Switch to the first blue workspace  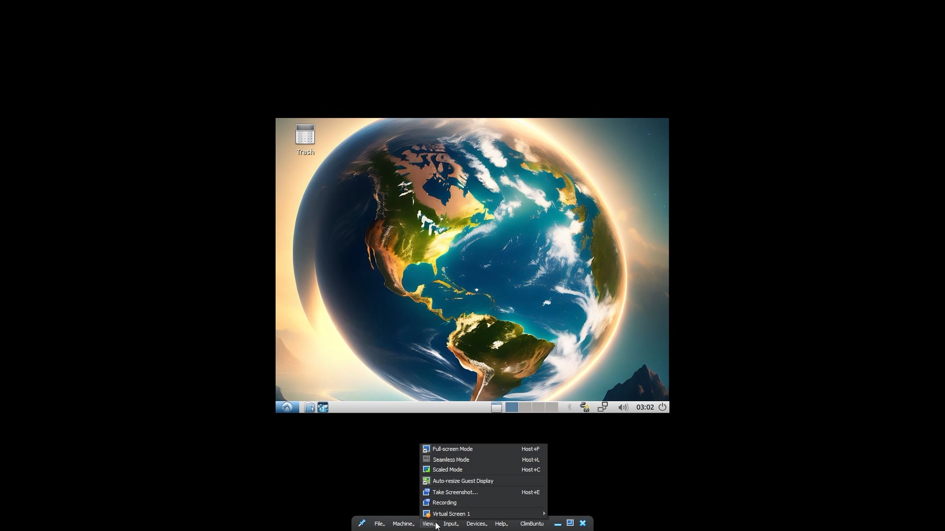(x=512, y=407)
